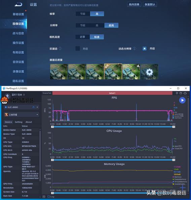Disable the 动态分辨率 checkbox
The height and width of the screenshot is (200, 191).
point(145,48)
